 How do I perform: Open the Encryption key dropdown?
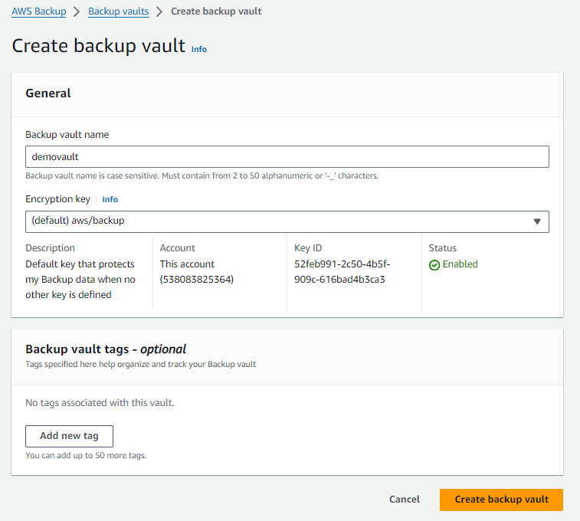coord(287,221)
